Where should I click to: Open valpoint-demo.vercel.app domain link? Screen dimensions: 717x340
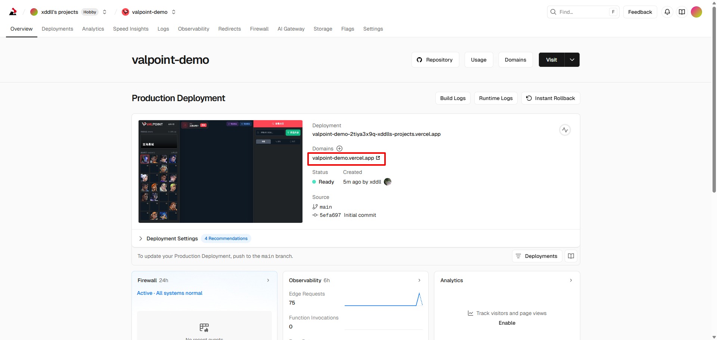(346, 158)
